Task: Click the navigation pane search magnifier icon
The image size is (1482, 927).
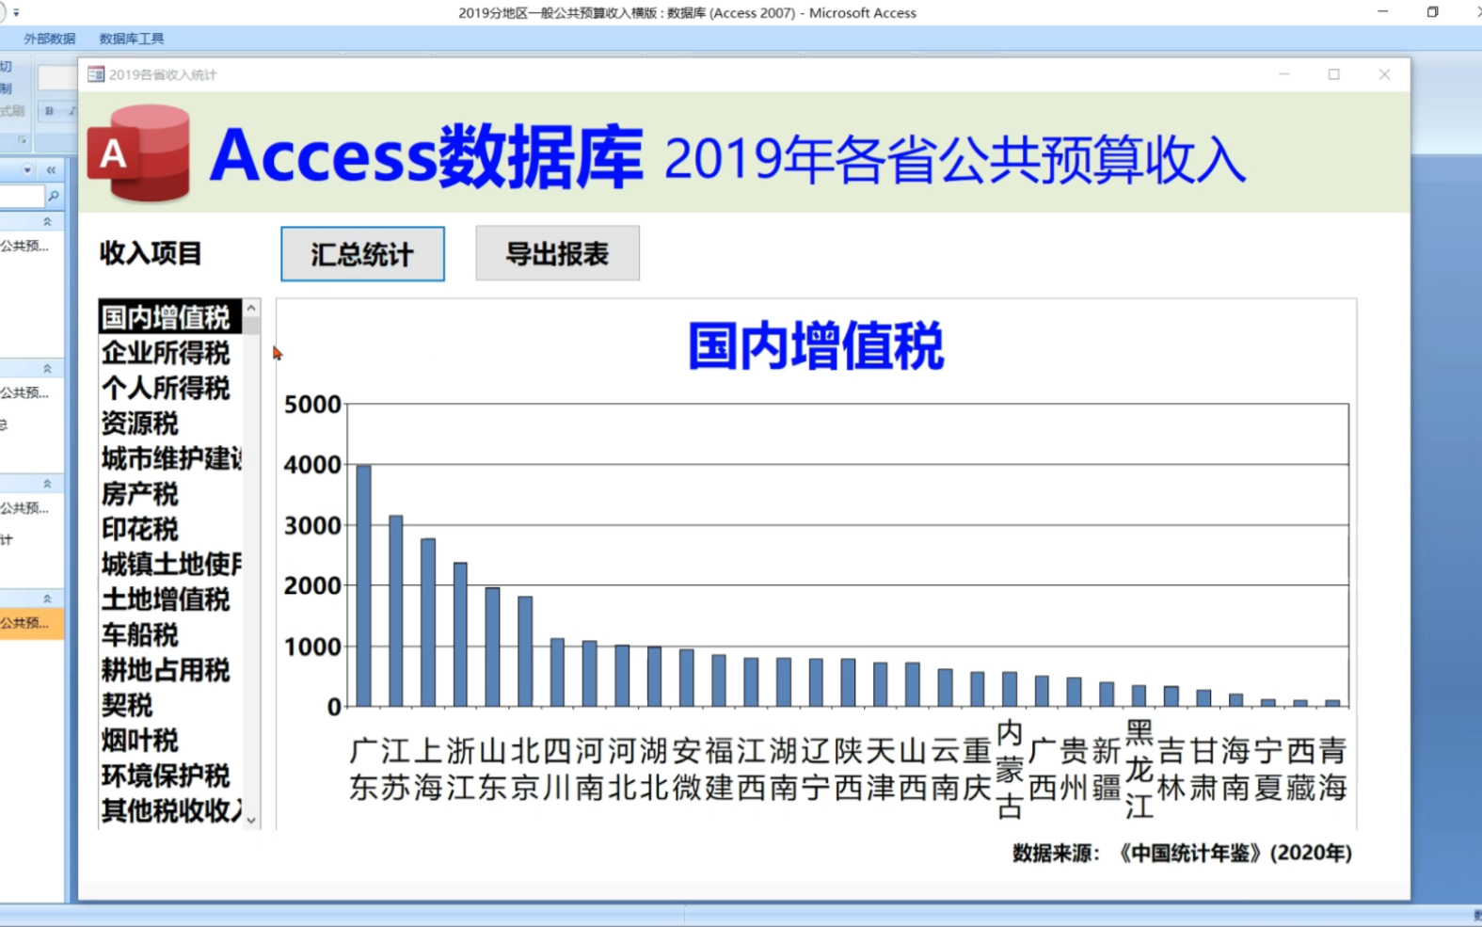Action: 54,196
